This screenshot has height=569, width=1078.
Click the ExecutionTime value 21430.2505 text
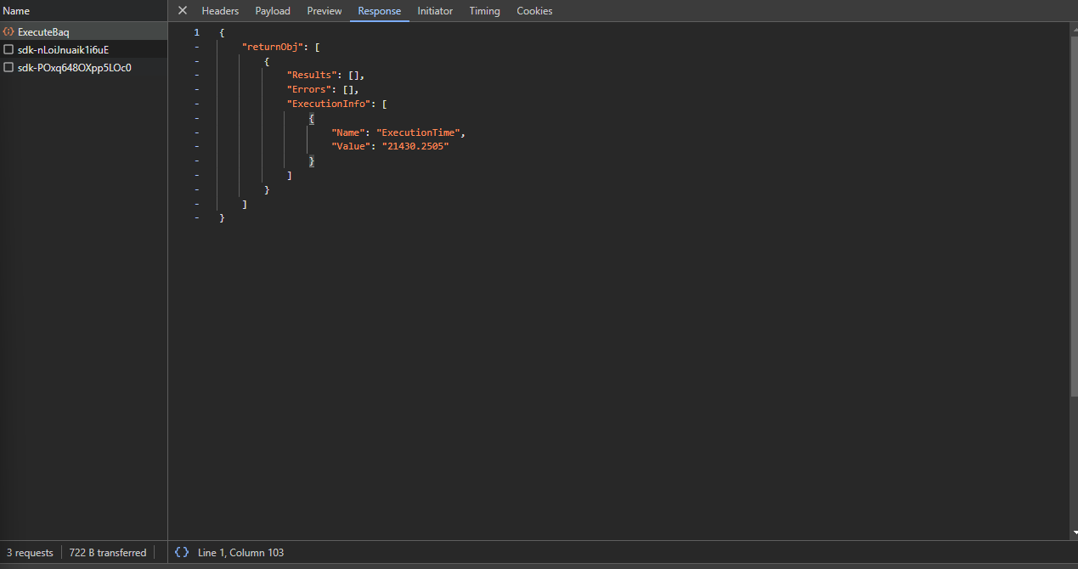pyautogui.click(x=415, y=146)
